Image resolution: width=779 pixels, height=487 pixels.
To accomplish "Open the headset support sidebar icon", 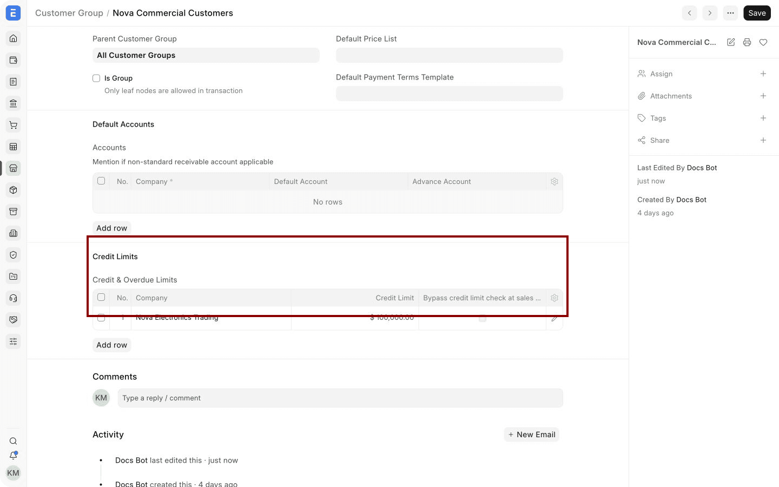I will pos(14,298).
